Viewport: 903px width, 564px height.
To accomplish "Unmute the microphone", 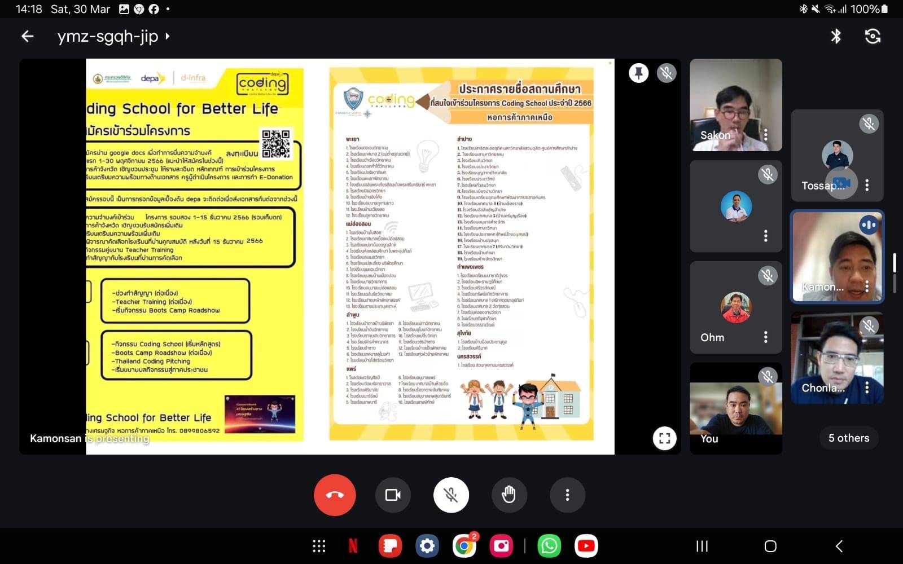I will click(451, 495).
